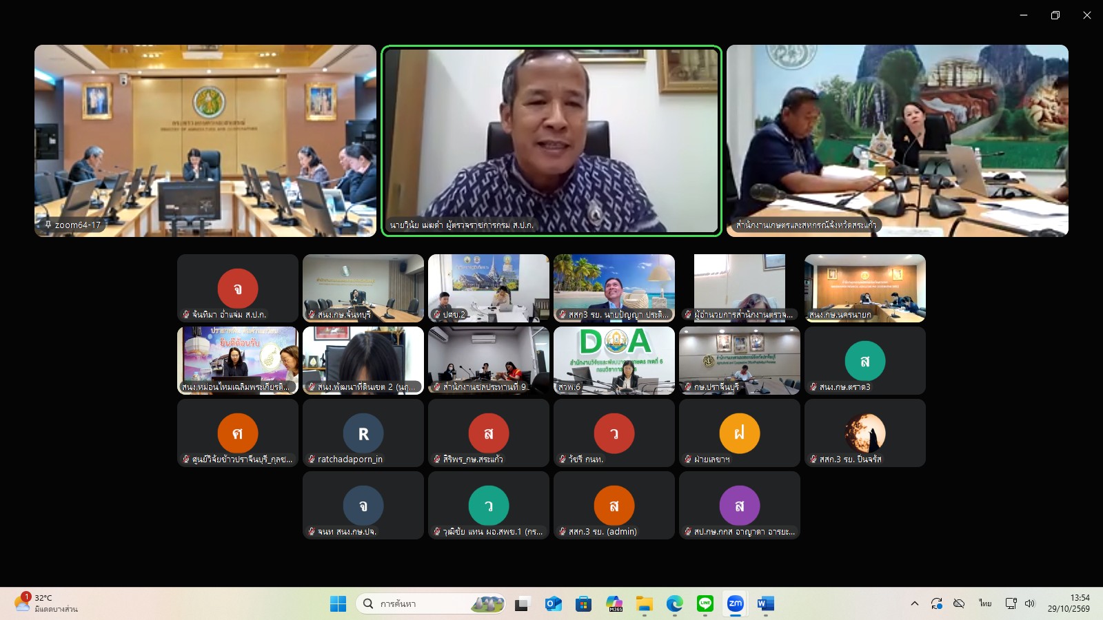Click muted mic icon on วัชรี กนท. tile
Image resolution: width=1103 pixels, height=620 pixels.
563,459
